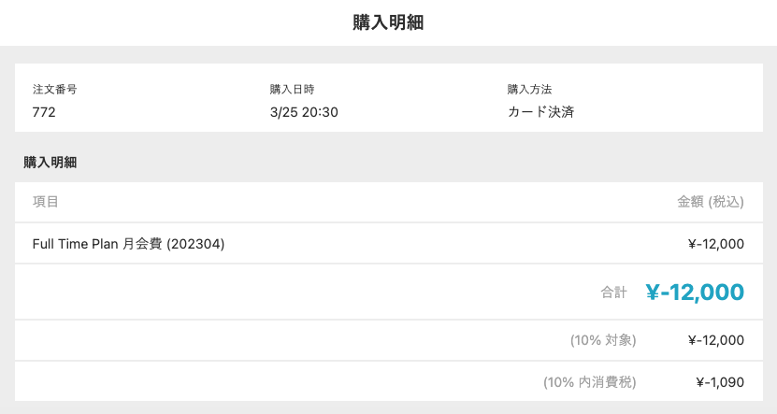Click empty space left of 合計 label
The width and height of the screenshot is (777, 414).
(281, 293)
